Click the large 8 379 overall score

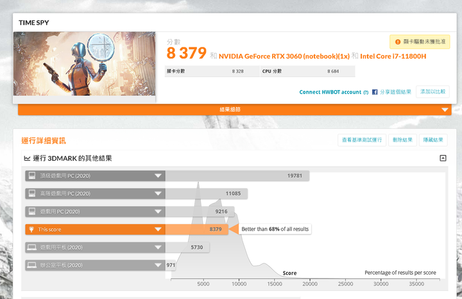187,53
